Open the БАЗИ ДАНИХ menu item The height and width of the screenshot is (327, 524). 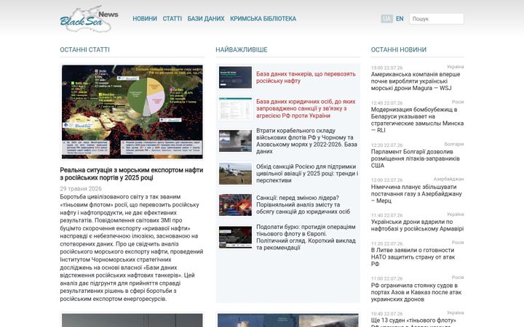[x=206, y=19]
